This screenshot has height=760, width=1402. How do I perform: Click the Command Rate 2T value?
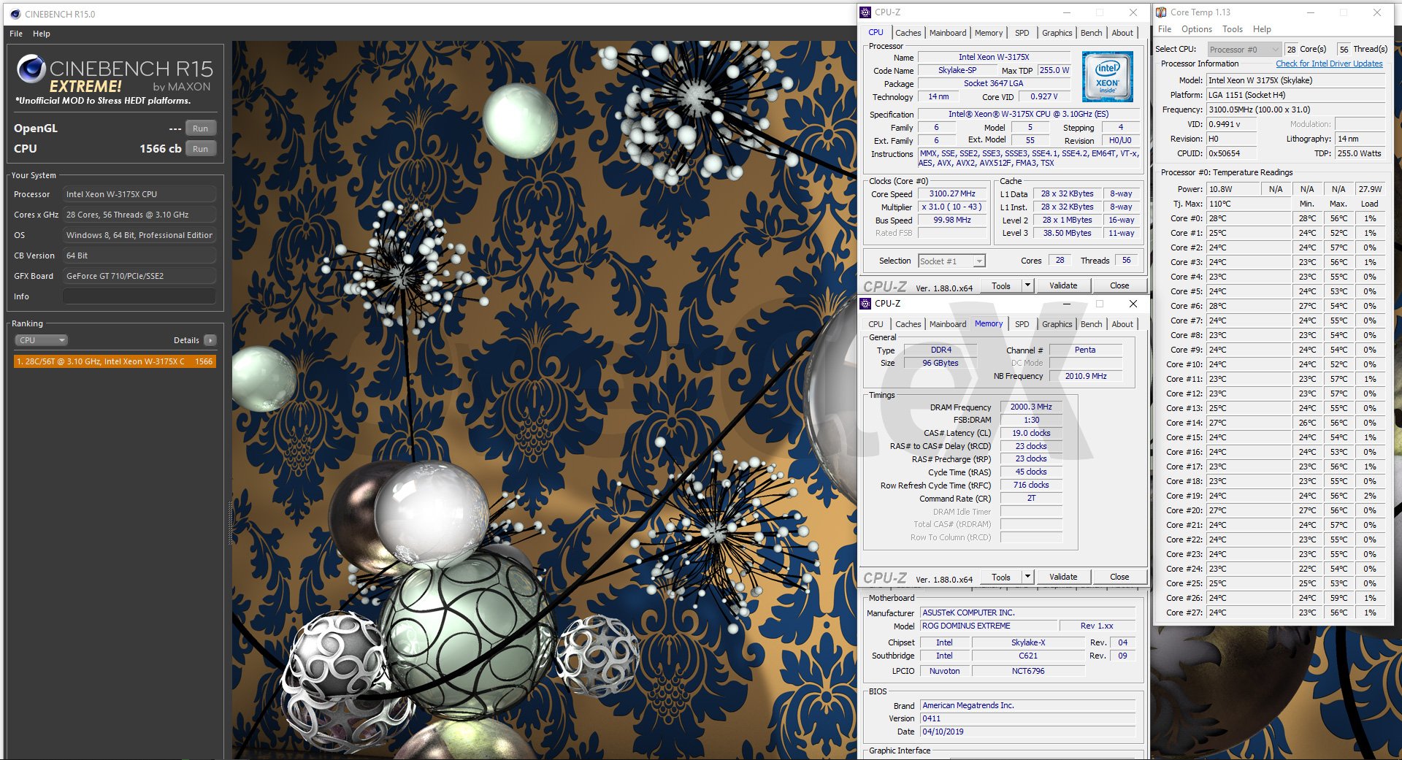pyautogui.click(x=1031, y=498)
